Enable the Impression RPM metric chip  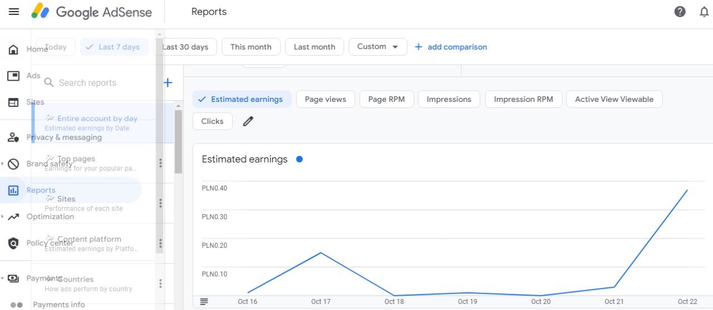point(523,99)
